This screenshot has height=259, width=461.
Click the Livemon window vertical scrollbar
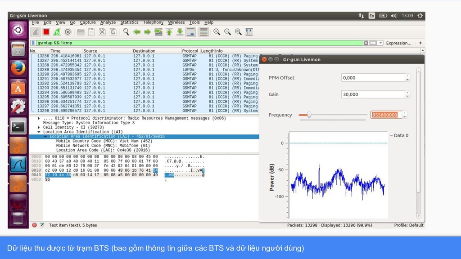click(x=419, y=133)
